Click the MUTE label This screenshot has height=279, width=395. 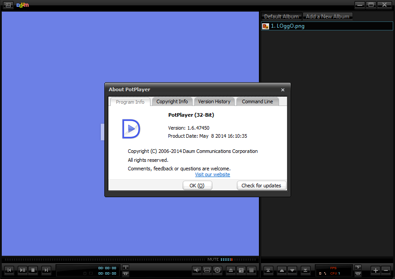click(213, 259)
